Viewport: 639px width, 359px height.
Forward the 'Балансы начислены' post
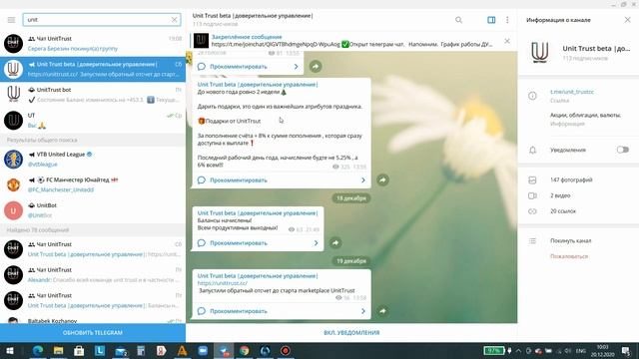(x=335, y=243)
